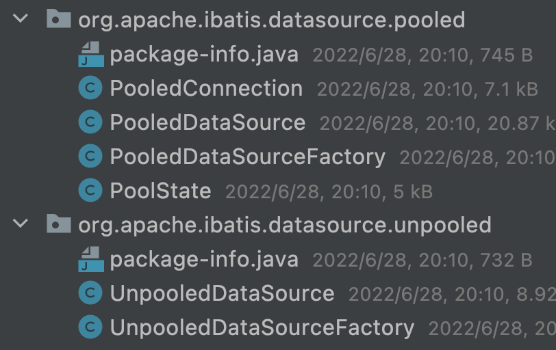The width and height of the screenshot is (556, 350).
Task: Click the unpooled package folder icon
Action: (x=59, y=224)
